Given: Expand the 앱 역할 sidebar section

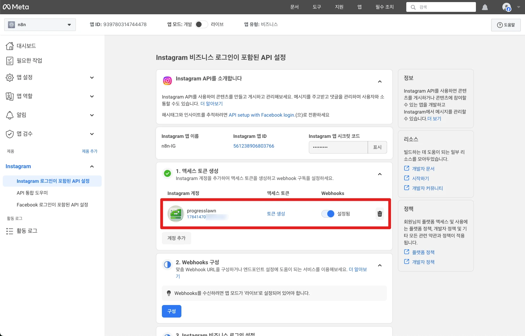Looking at the screenshot, I should pyautogui.click(x=92, y=96).
